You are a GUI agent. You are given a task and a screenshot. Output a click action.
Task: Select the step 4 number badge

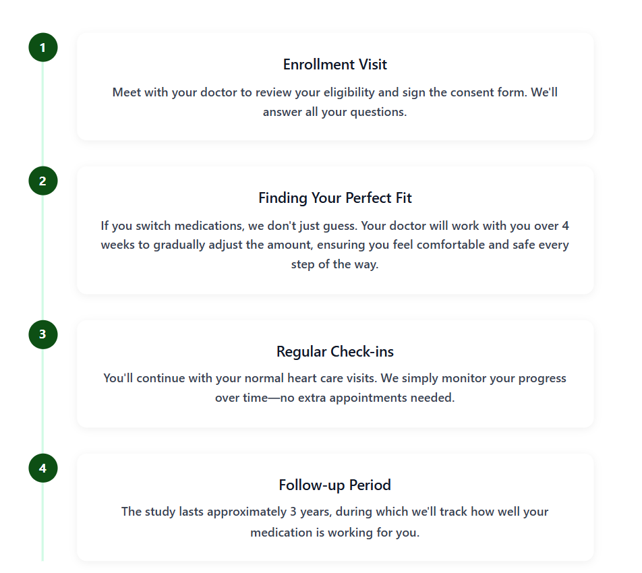click(43, 468)
